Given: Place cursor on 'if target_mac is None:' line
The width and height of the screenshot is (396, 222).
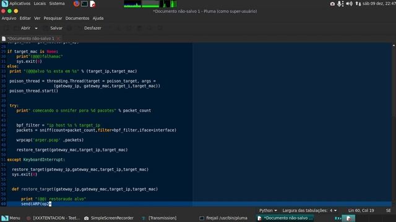Looking at the screenshot, I should coord(33,52).
